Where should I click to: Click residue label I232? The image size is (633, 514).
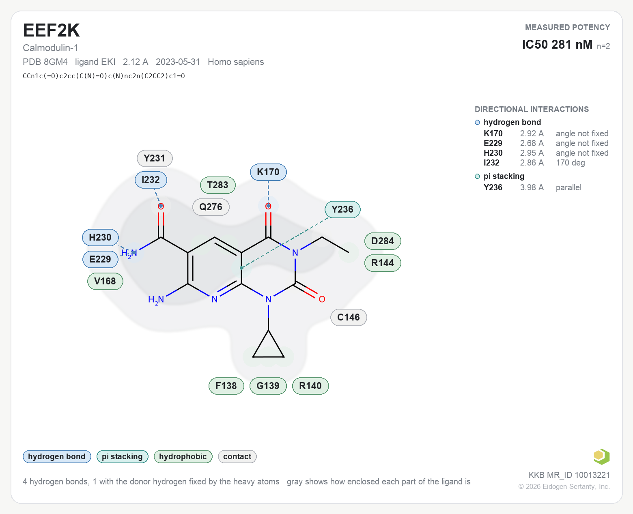151,180
